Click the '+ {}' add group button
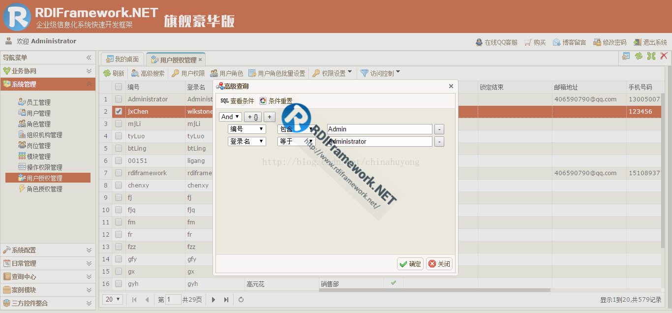Image resolution: width=672 pixels, height=313 pixels. coord(253,117)
